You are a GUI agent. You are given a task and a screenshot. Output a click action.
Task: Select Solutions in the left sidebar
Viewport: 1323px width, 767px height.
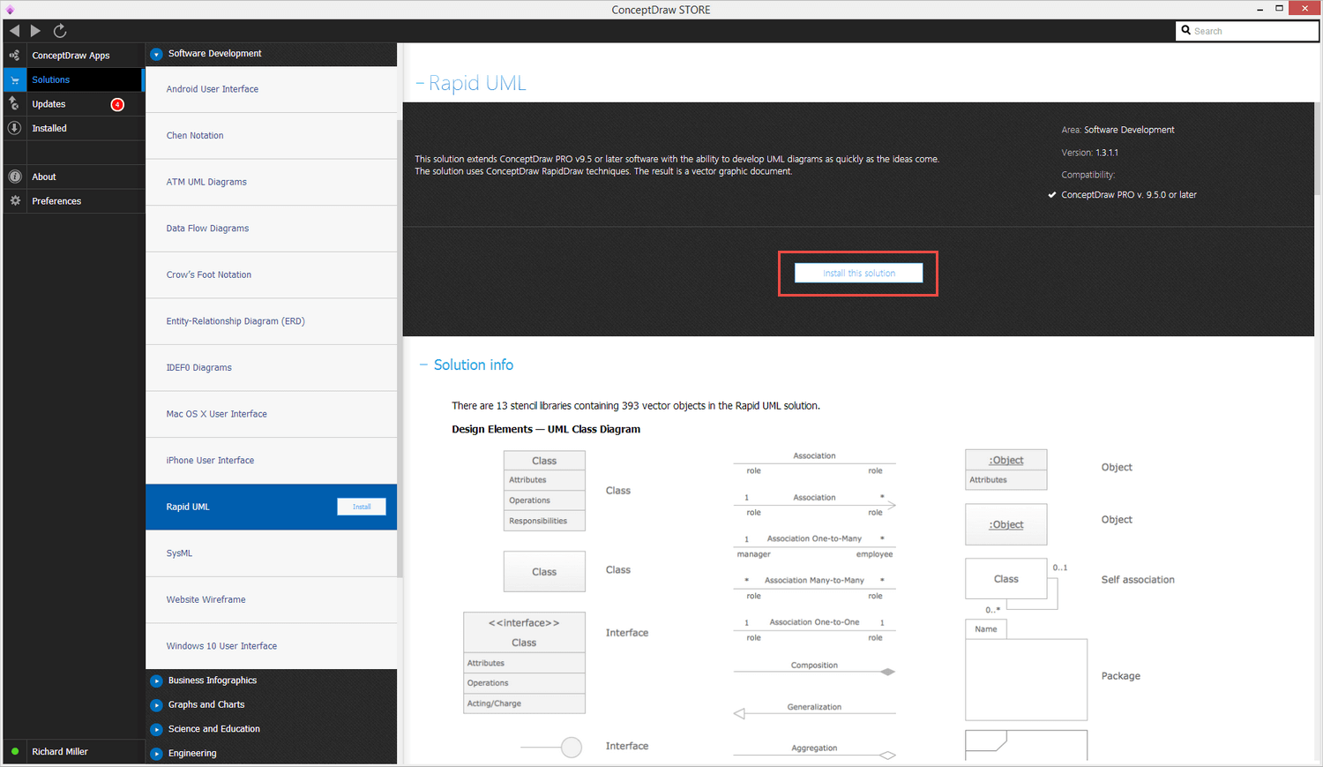point(51,79)
